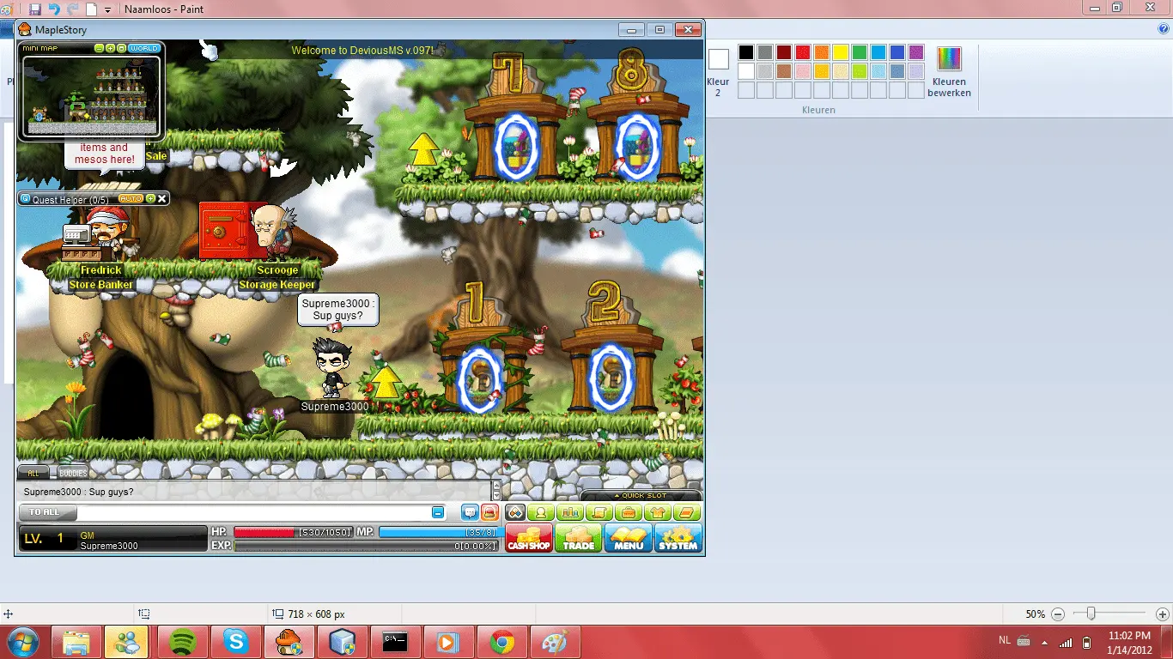Expand the Quest Helper with the green plus
Image resolution: width=1173 pixels, height=659 pixels.
pyautogui.click(x=151, y=198)
